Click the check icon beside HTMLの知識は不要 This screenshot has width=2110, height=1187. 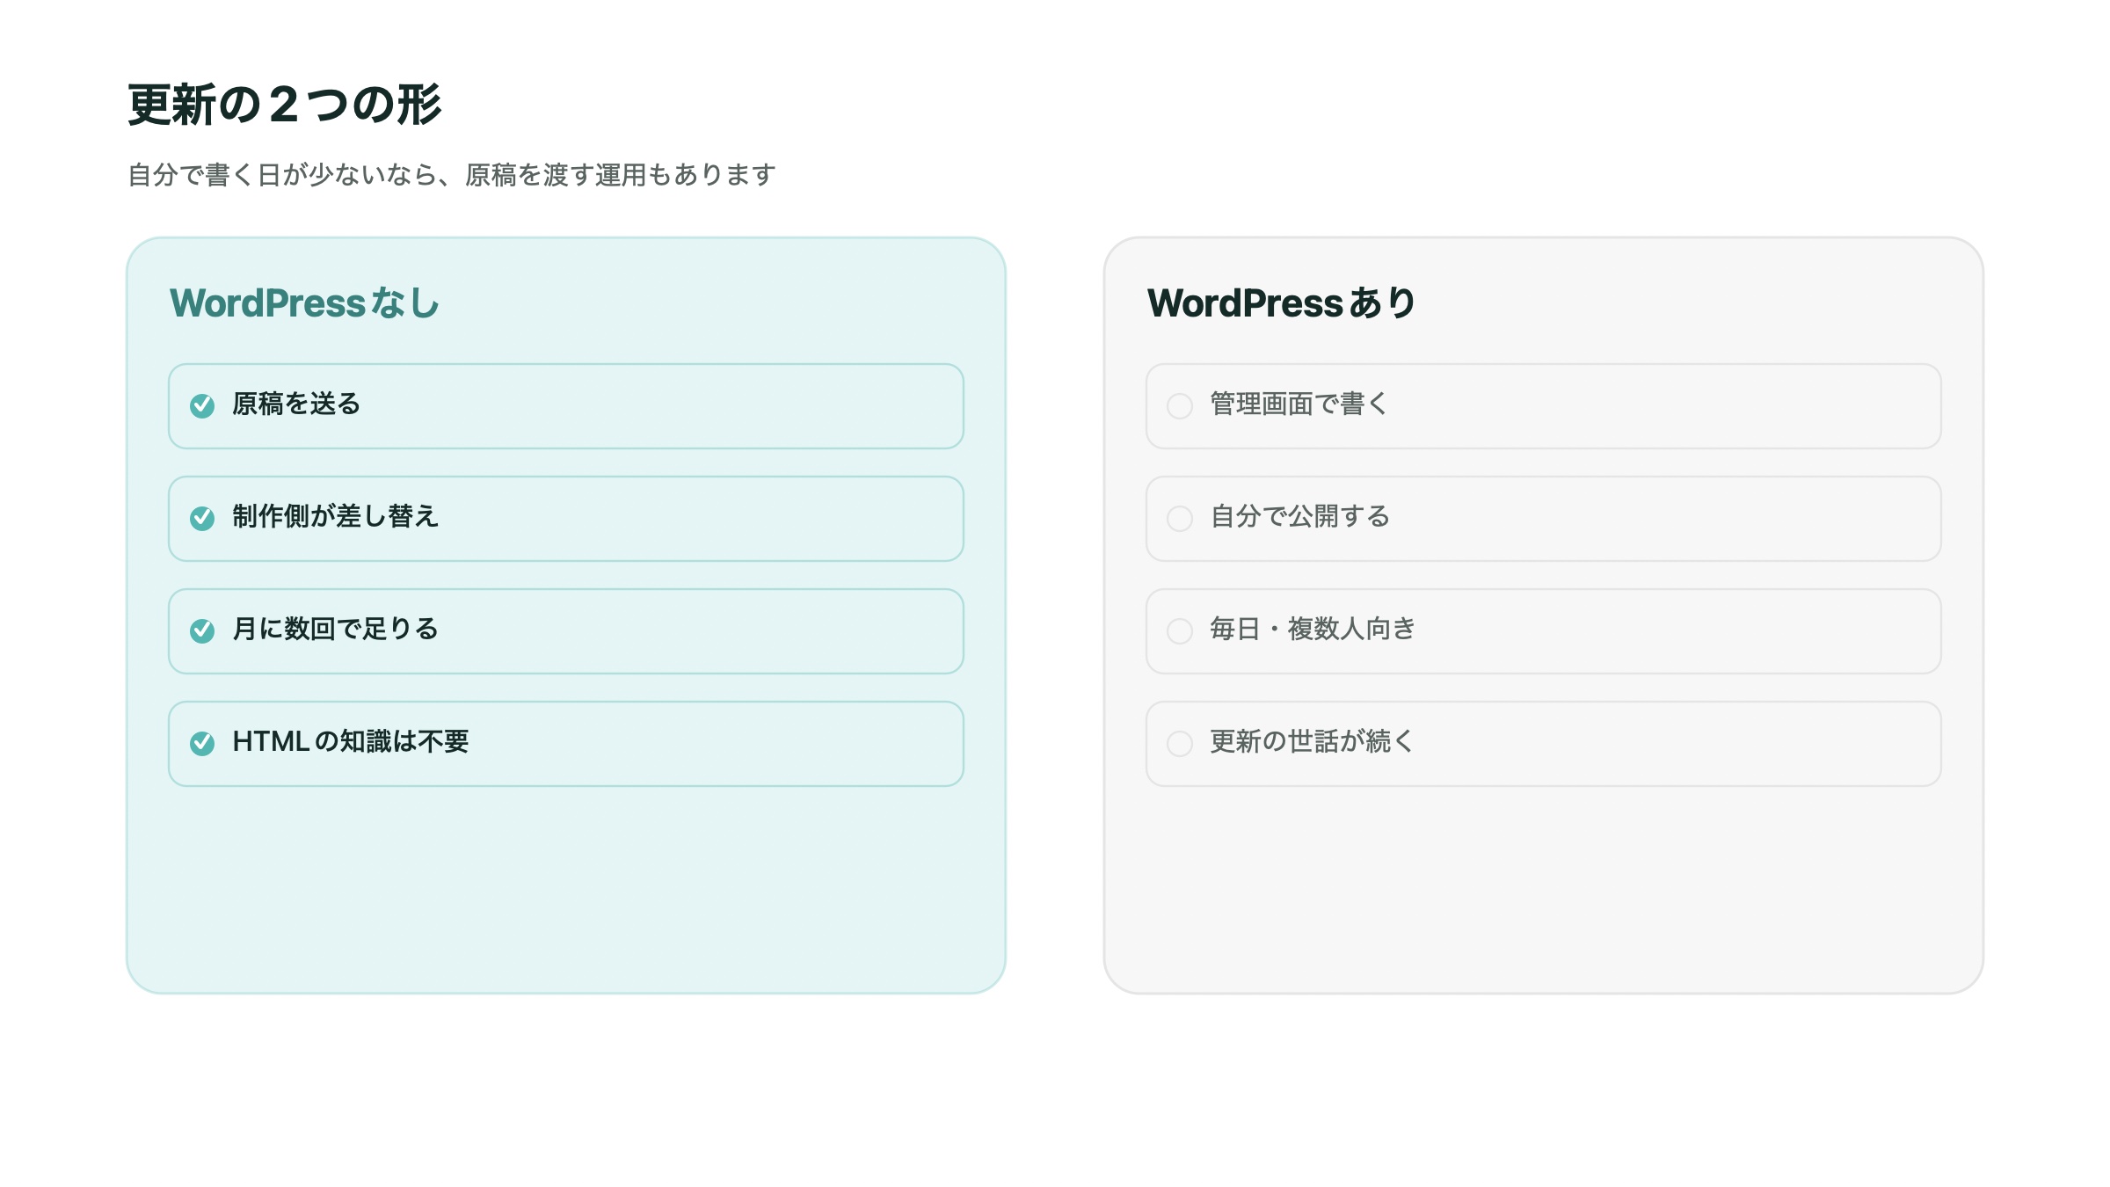[x=202, y=743]
